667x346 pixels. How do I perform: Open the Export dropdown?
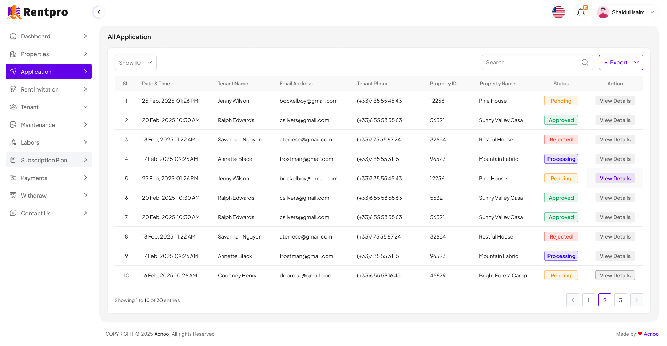tap(621, 62)
